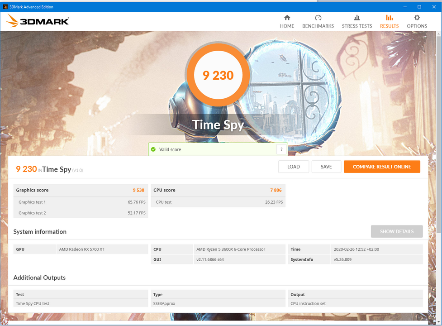The height and width of the screenshot is (326, 442).
Task: Click Graphics test 1 row 65.76 FPS
Action: click(81, 202)
